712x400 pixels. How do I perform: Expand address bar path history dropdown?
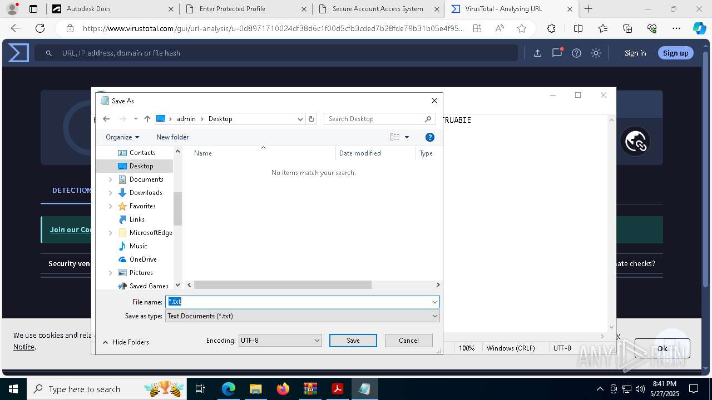click(x=300, y=119)
